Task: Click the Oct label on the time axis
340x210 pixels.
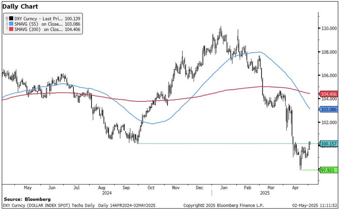Action: [x=151, y=188]
